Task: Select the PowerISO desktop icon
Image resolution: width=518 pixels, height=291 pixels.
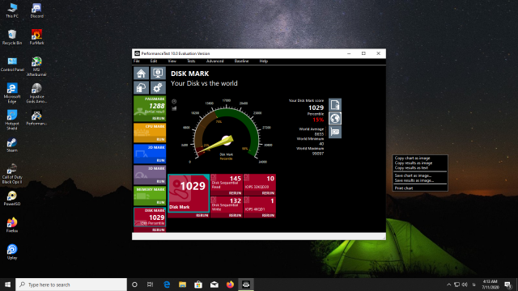Action: tap(12, 198)
